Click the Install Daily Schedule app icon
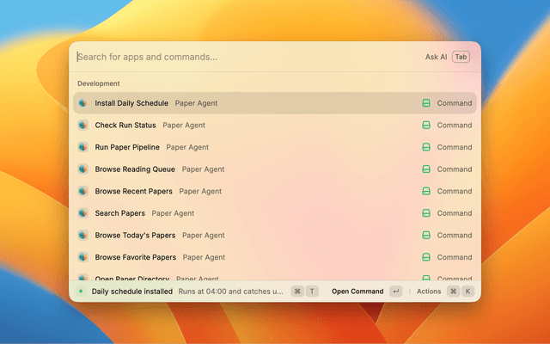The height and width of the screenshot is (344, 550). pos(82,103)
